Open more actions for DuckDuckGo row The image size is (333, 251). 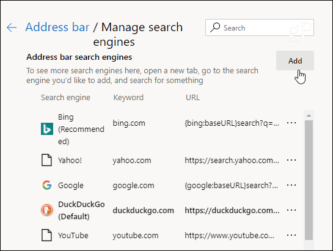[291, 210]
